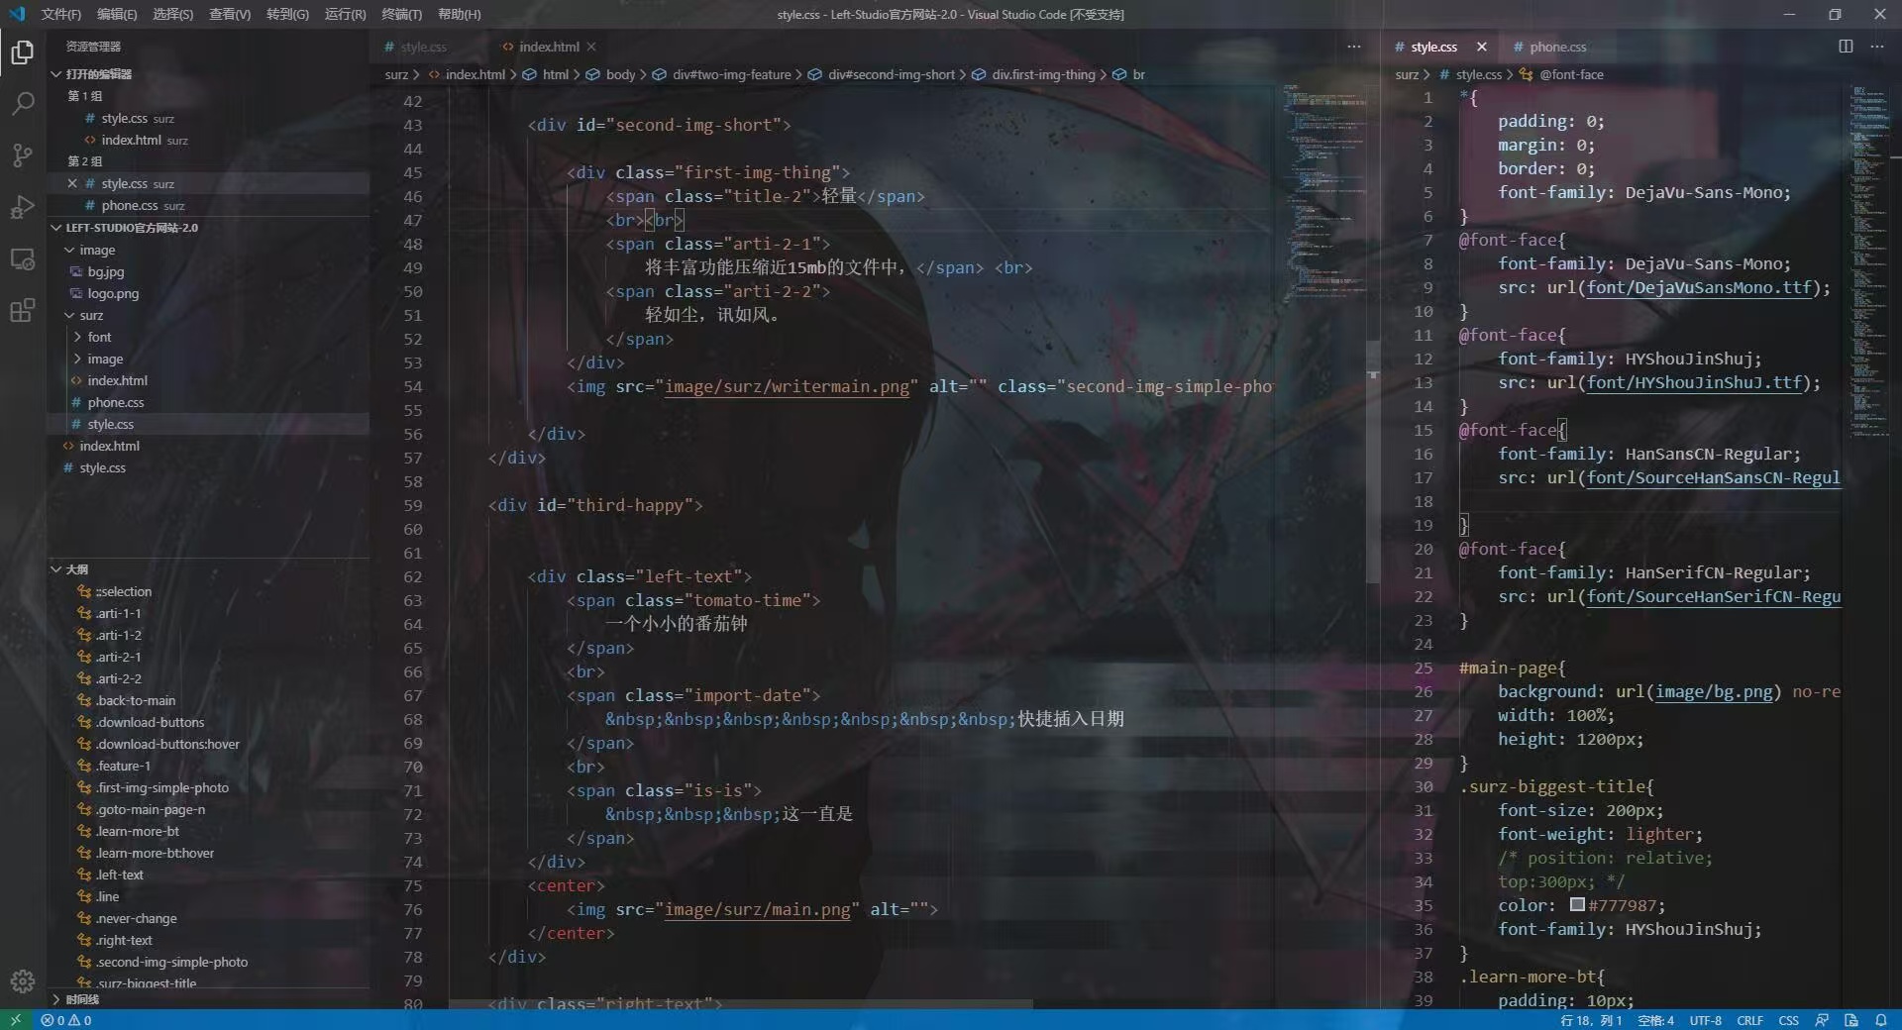Jump to ::selection in outline
The height and width of the screenshot is (1030, 1902).
click(208, 591)
